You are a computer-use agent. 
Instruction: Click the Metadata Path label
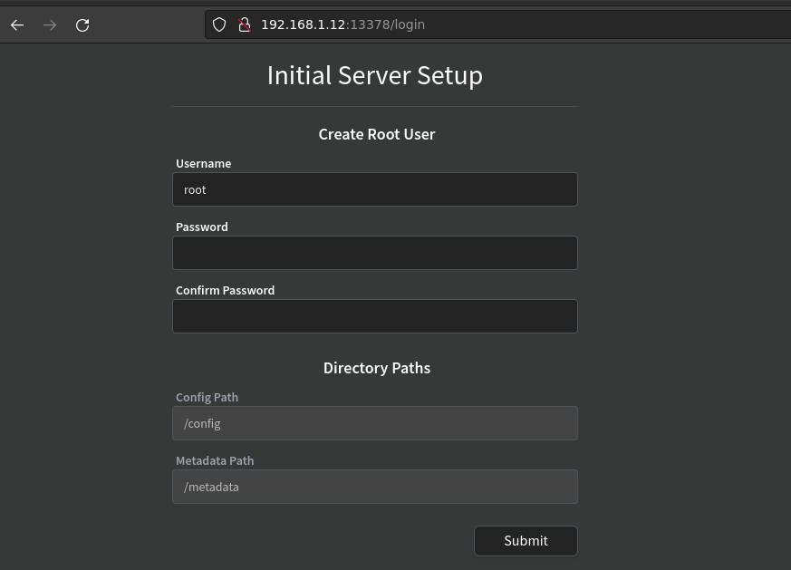215,460
